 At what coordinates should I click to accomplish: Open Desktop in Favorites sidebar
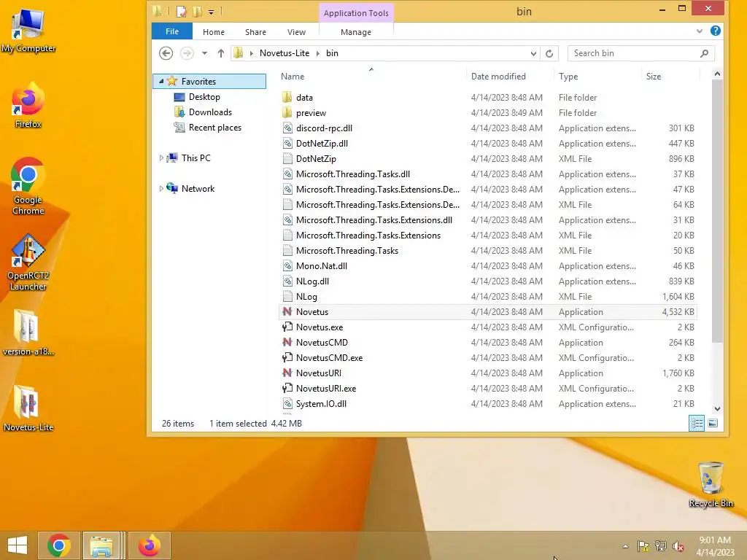coord(204,97)
